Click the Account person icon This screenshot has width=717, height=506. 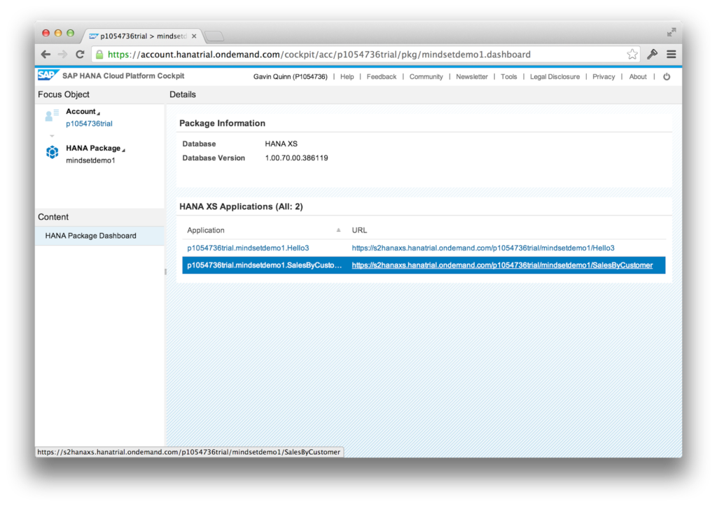coord(52,115)
